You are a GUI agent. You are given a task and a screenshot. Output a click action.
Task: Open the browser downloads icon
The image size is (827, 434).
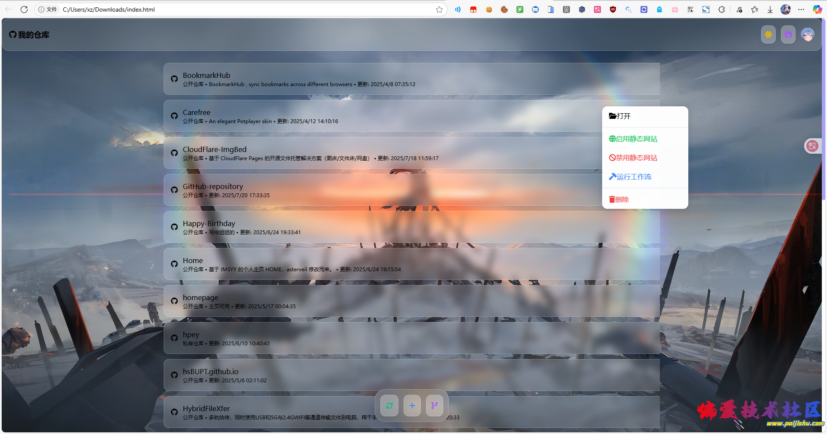tap(770, 9)
